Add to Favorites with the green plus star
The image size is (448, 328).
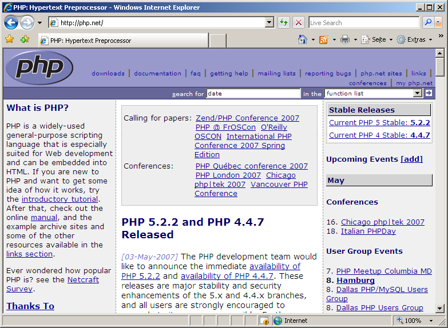click(x=25, y=39)
